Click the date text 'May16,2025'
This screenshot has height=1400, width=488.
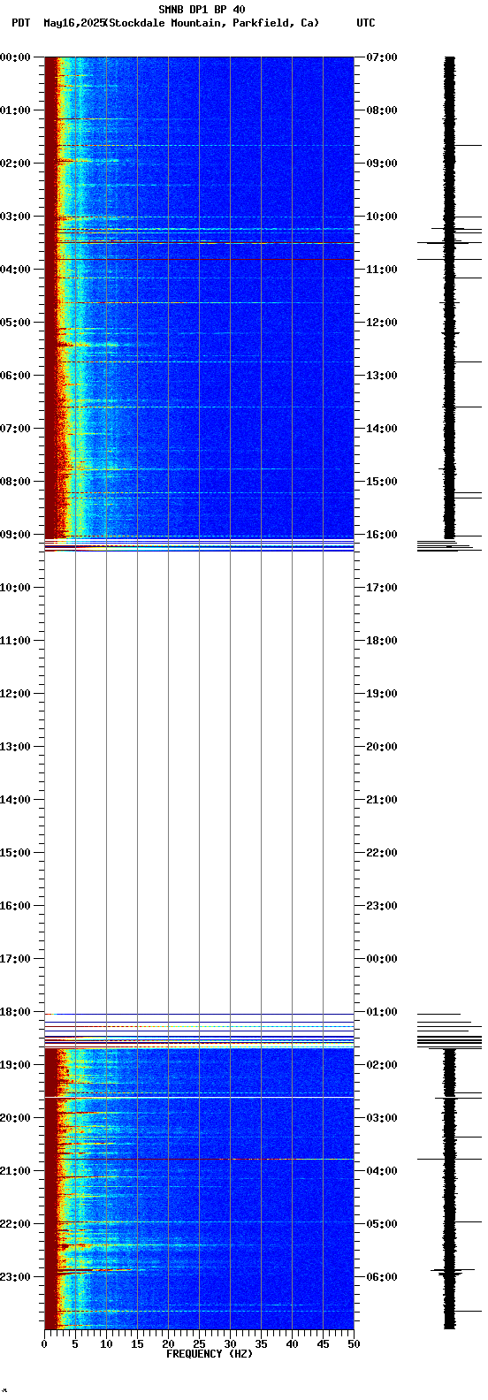(x=73, y=23)
